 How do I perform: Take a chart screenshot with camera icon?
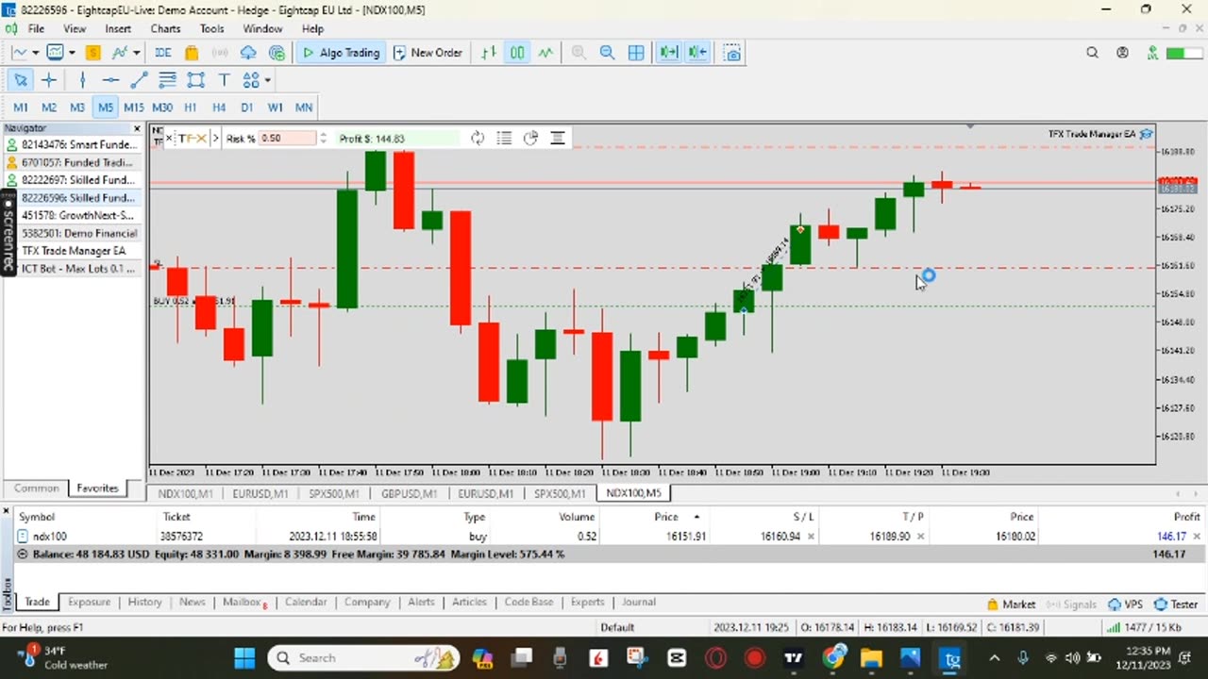[733, 53]
